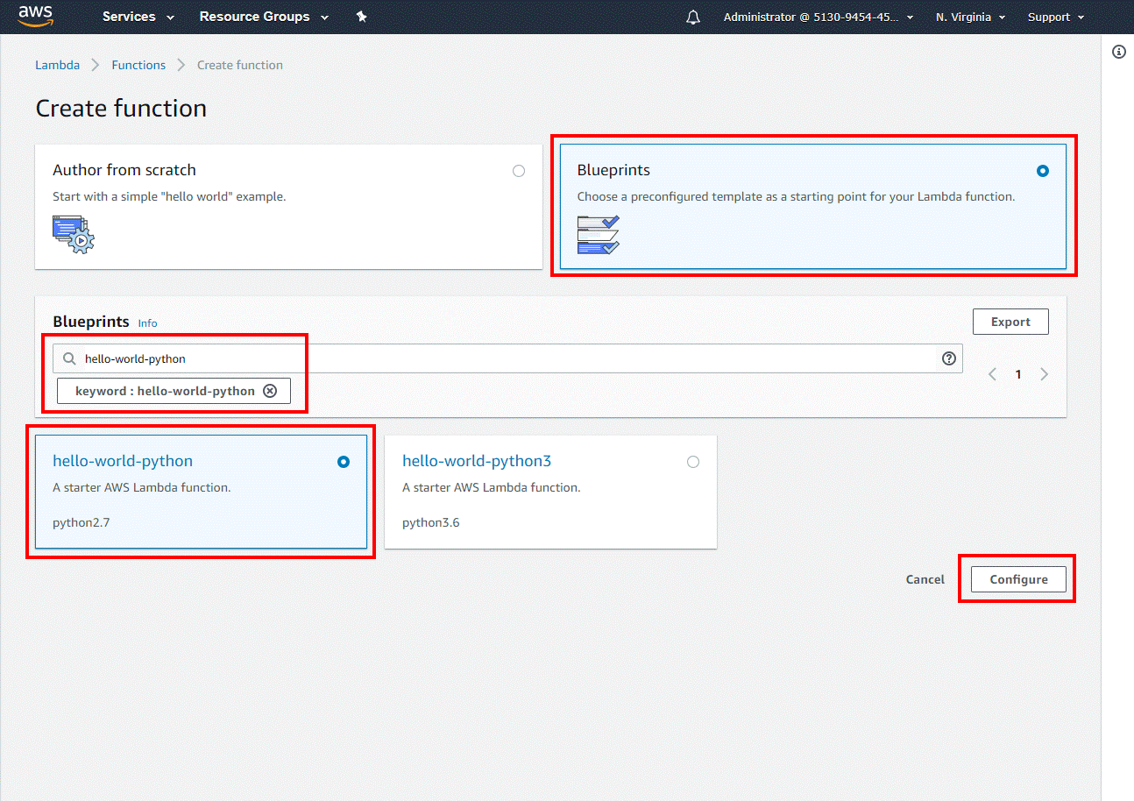
Task: Select the hello-world-python radio button
Action: 344,462
